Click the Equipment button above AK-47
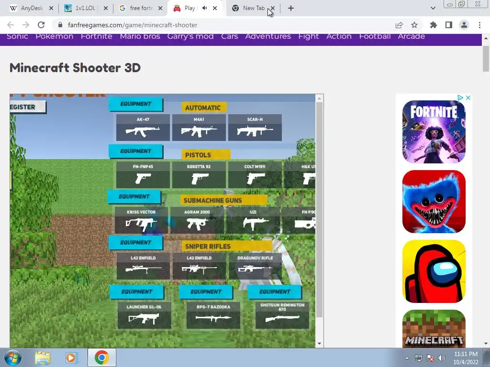Image resolution: width=490 pixels, height=367 pixels. [x=135, y=104]
